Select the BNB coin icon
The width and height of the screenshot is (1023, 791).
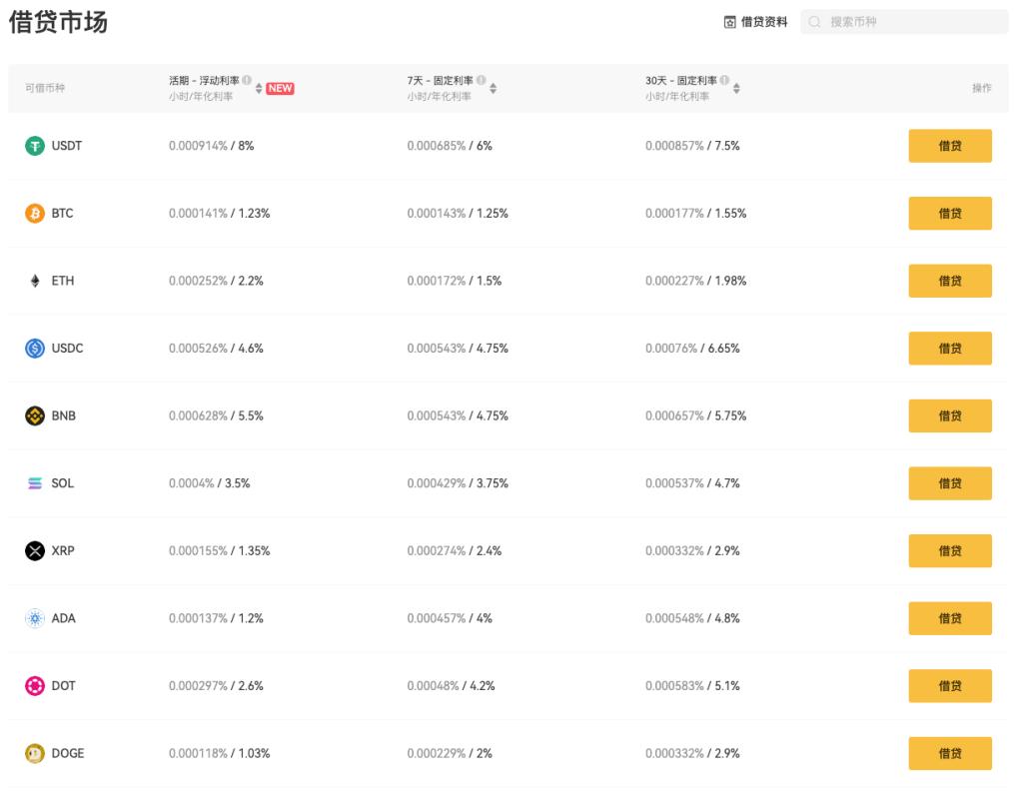point(33,415)
